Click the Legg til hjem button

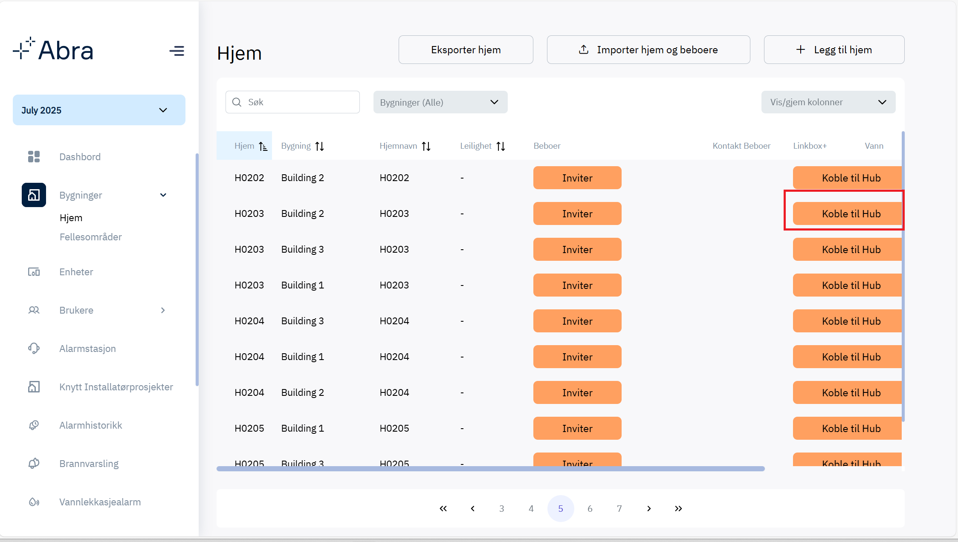point(834,50)
